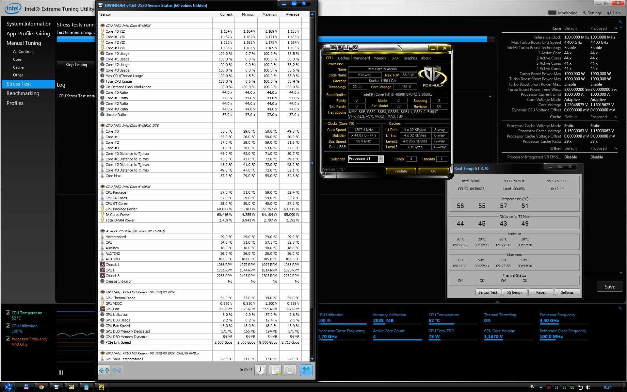Collapse CPU-Z with minimize button
Image resolution: width=627 pixels, height=392 pixels.
(433, 48)
